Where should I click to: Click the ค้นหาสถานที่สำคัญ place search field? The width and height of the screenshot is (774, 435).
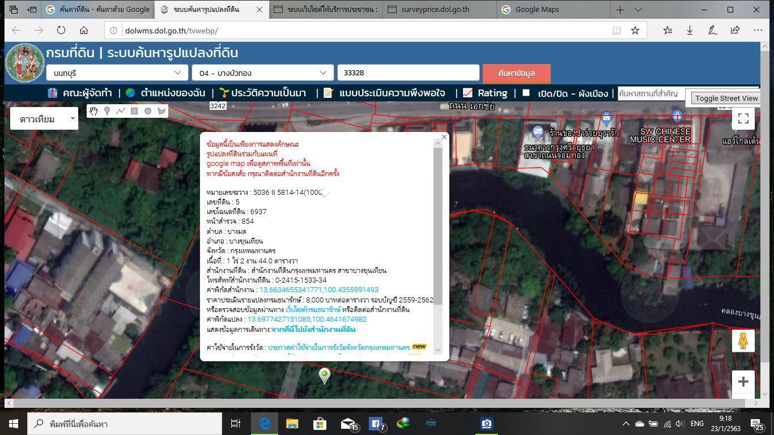pos(652,93)
